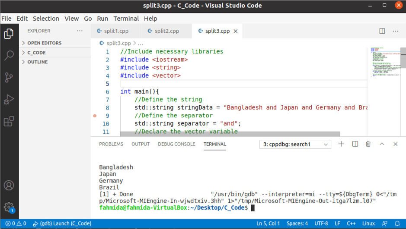This screenshot has width=406, height=229.
Task: Click the Spaces: 4 indentation setting
Action: point(297,223)
